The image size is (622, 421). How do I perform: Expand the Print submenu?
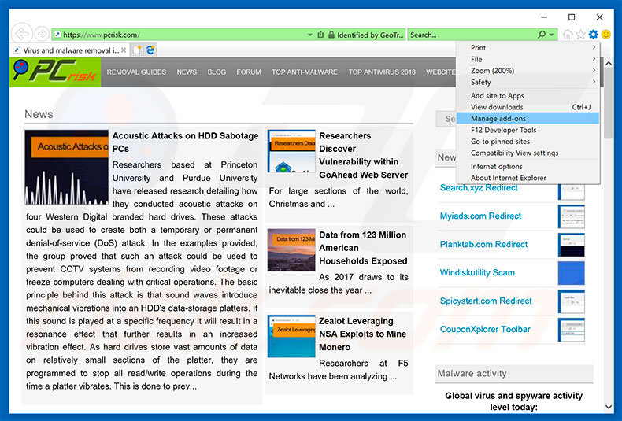pos(528,47)
